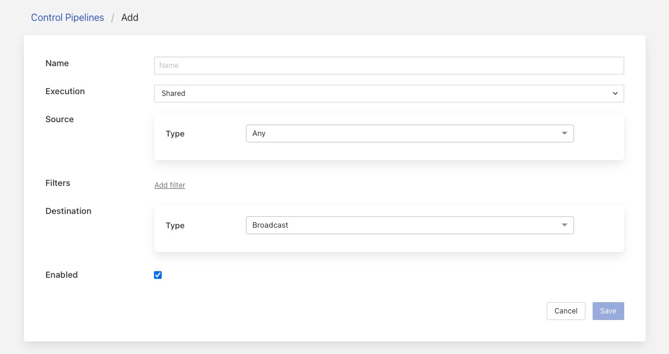Click the Control Pipelines breadcrumb link

[67, 17]
